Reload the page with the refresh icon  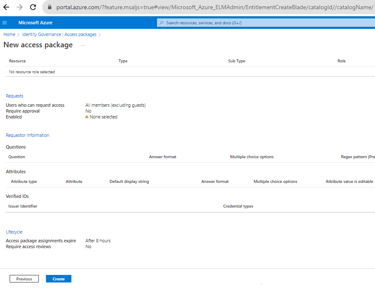pos(33,7)
